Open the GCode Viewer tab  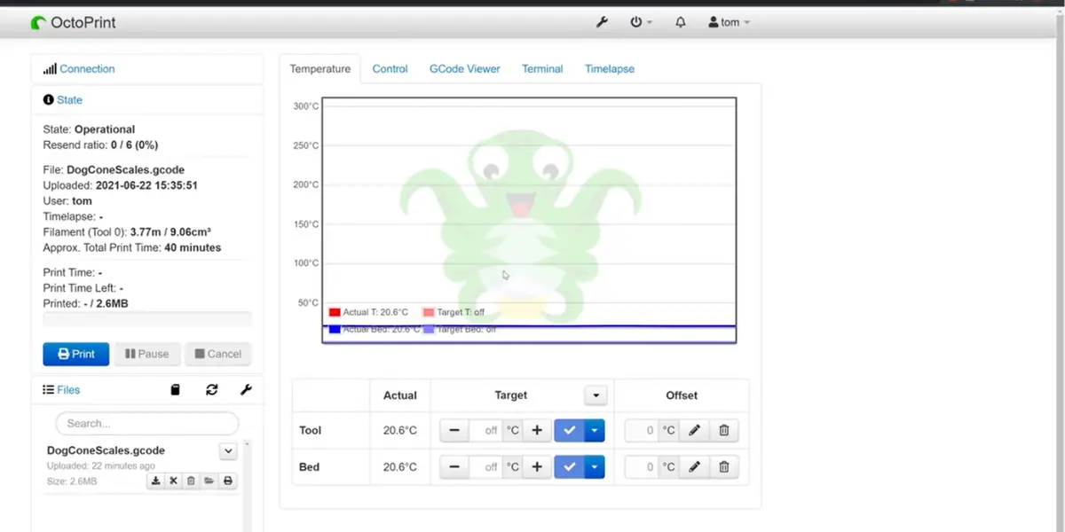click(x=465, y=69)
